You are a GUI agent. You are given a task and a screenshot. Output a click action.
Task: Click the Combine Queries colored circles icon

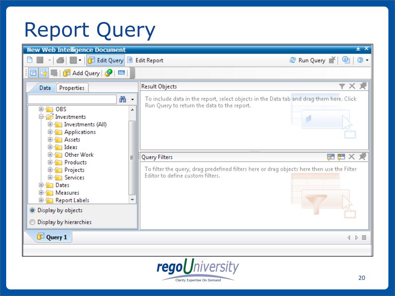[x=108, y=73]
